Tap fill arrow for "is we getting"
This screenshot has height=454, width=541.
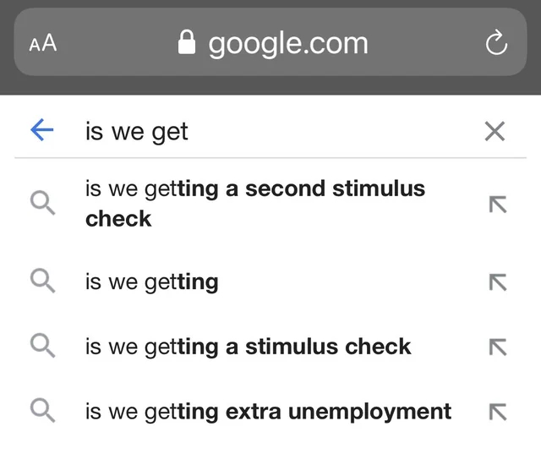497,281
